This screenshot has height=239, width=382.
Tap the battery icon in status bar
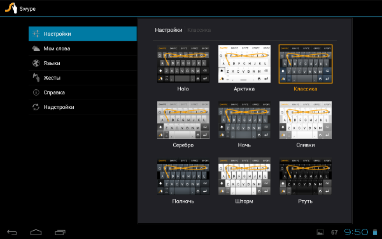click(x=375, y=232)
